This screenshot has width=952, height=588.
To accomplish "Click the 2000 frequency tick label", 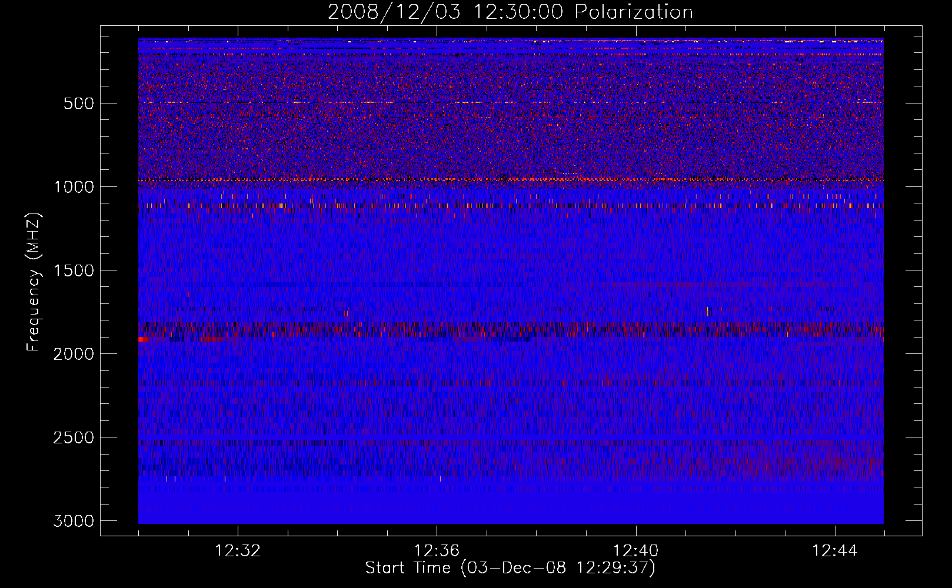I will (x=74, y=354).
